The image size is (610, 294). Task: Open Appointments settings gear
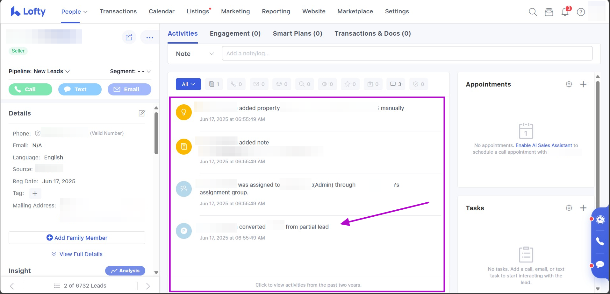click(x=569, y=84)
